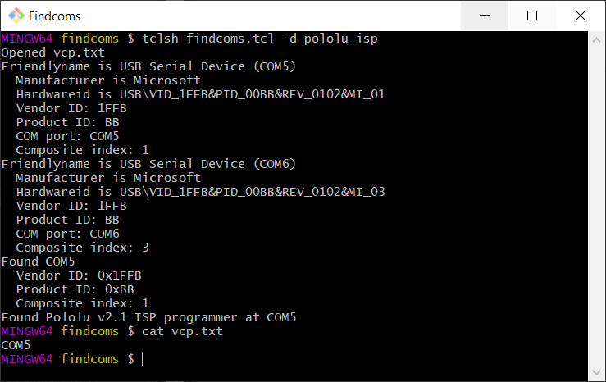This screenshot has width=606, height=382.
Task: Click the 'tclsh findcoms.tcl -d pololu_isp' command
Action: 259,39
